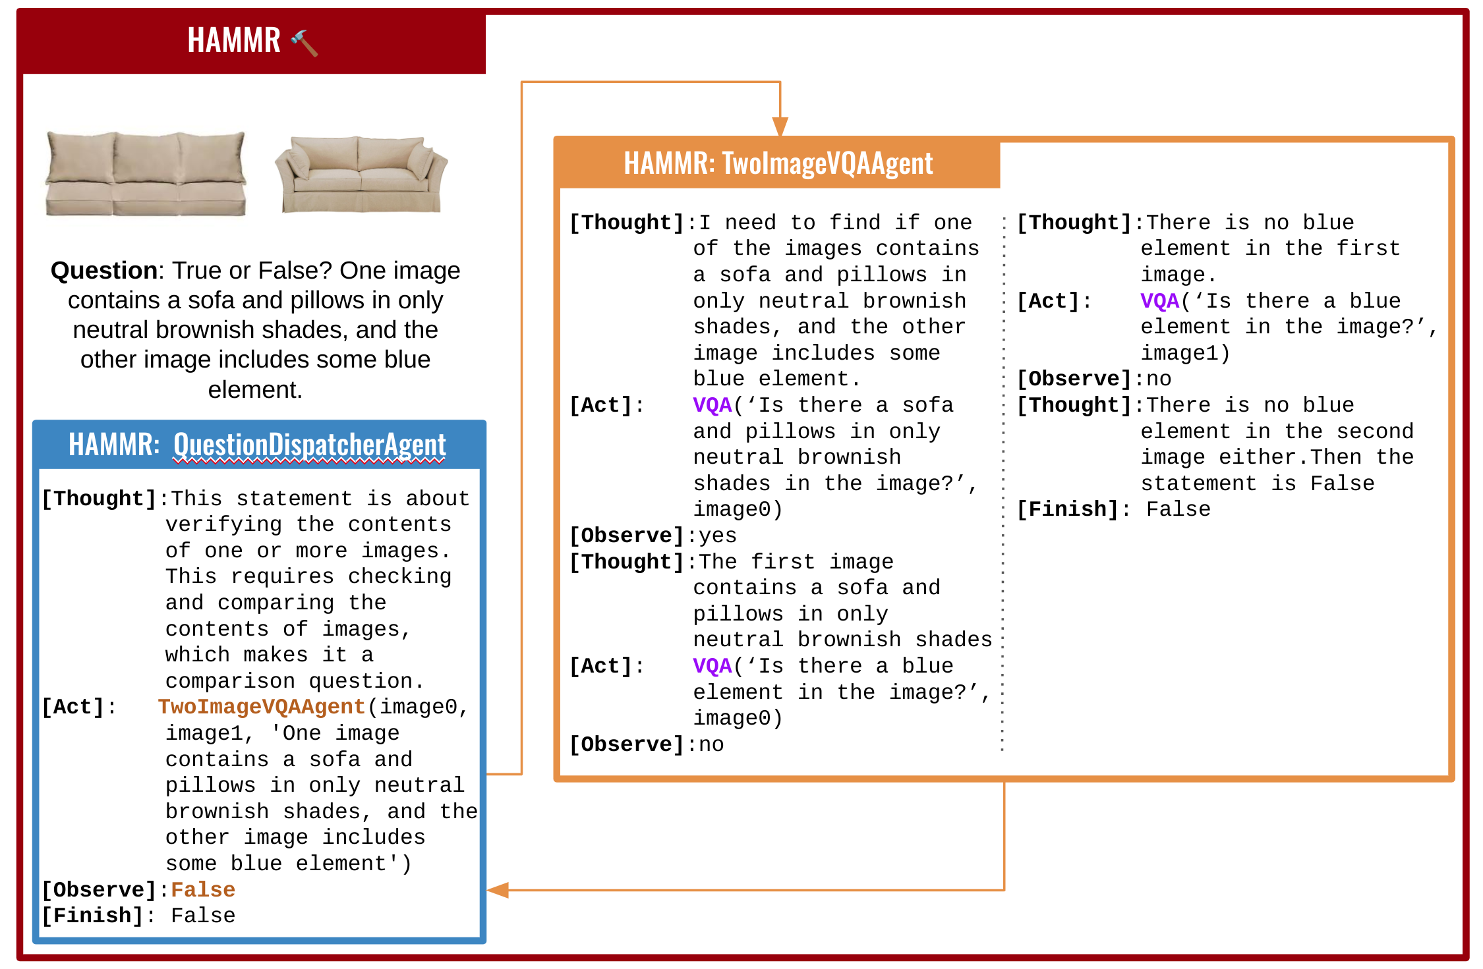
Task: Click the QuestionDispatcherAgent underlined title
Action: [x=309, y=445]
